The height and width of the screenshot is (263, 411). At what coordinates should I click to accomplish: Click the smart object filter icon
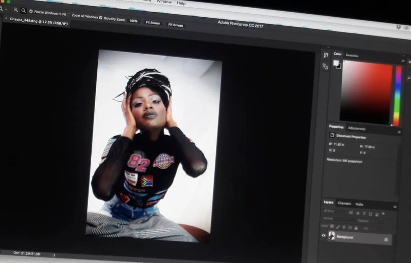click(377, 214)
